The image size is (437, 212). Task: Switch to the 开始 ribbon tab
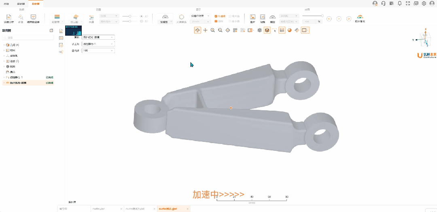click(6, 3)
